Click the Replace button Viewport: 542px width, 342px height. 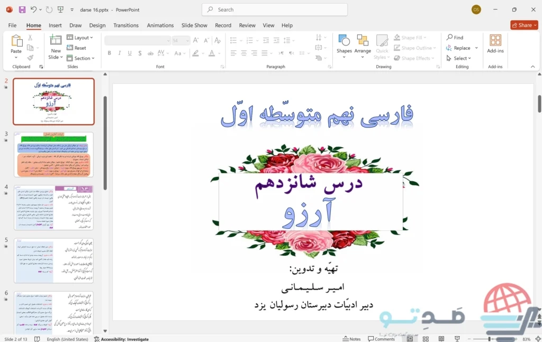tap(462, 48)
